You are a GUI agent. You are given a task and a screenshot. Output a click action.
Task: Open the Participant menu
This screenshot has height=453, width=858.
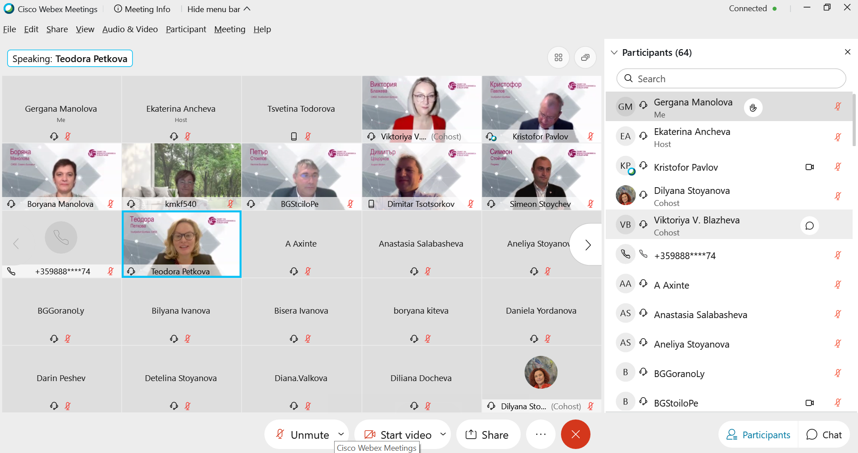click(x=186, y=29)
